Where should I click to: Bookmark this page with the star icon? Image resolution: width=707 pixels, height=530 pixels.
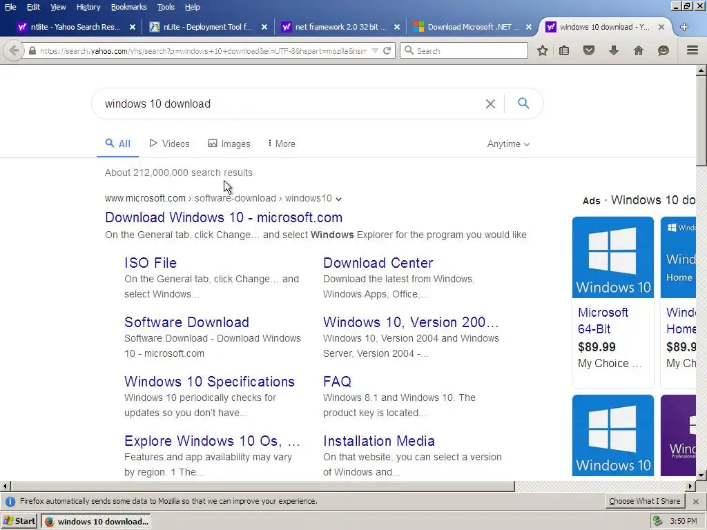pos(543,50)
